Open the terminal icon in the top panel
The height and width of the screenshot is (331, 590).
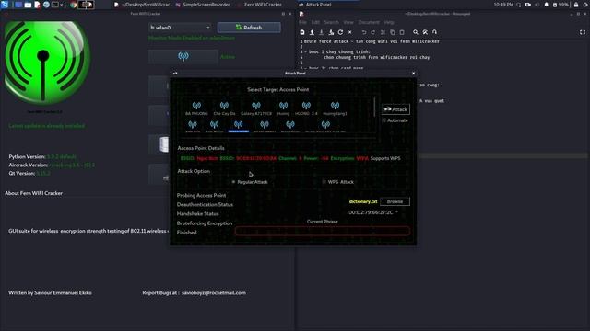(55, 5)
